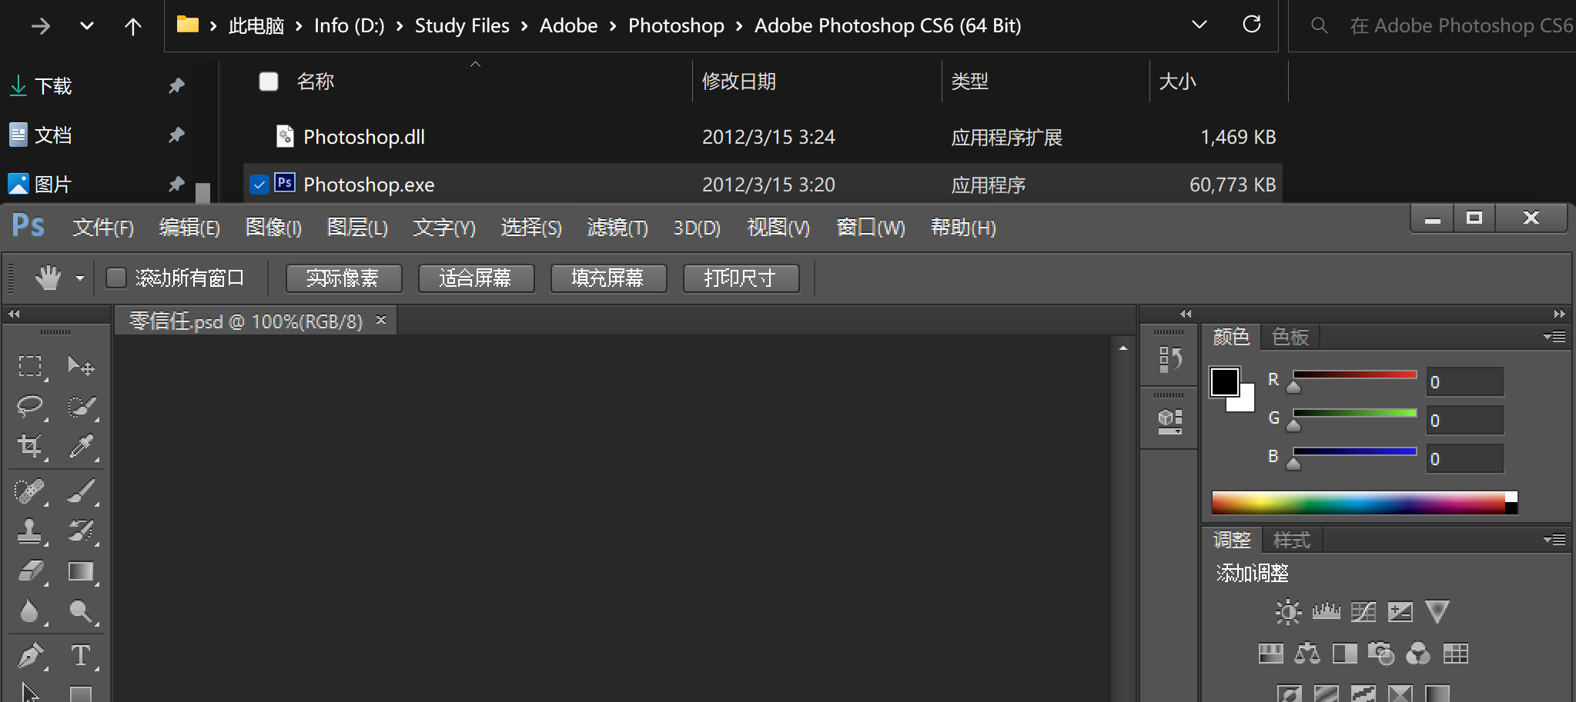This screenshot has height=702, width=1576.
Task: Select the Eyedropper tool
Action: click(x=81, y=446)
